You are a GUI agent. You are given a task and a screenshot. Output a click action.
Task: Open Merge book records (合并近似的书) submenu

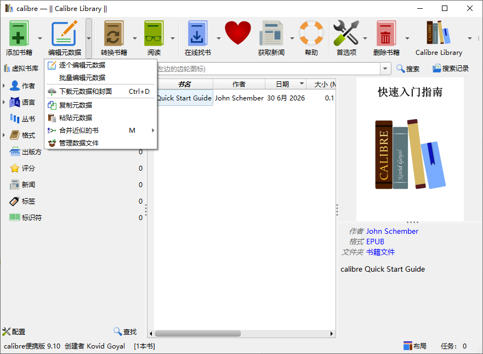tap(101, 131)
